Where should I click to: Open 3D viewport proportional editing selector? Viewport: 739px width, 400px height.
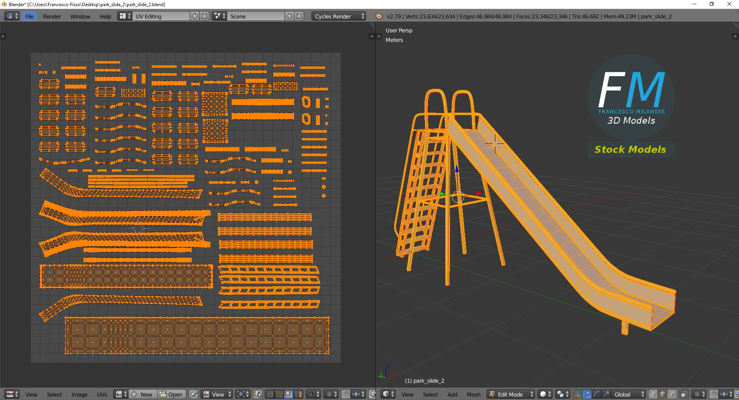pos(699,394)
